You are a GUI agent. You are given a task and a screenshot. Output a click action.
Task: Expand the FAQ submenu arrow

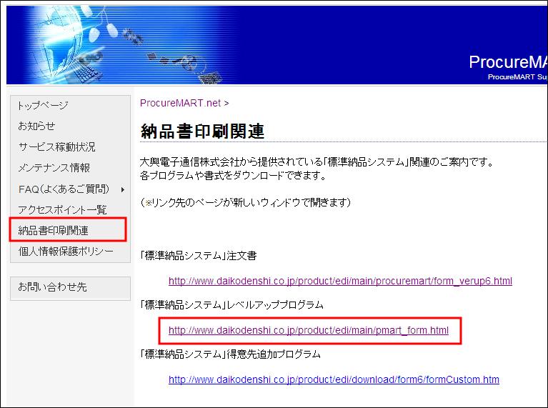point(123,189)
